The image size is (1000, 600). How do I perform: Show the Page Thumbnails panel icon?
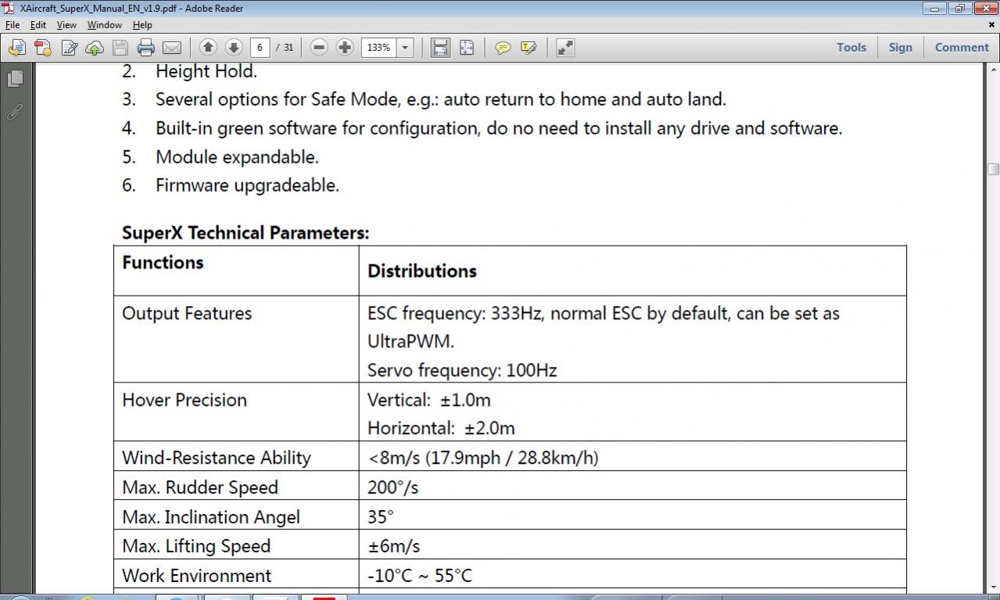tap(15, 78)
